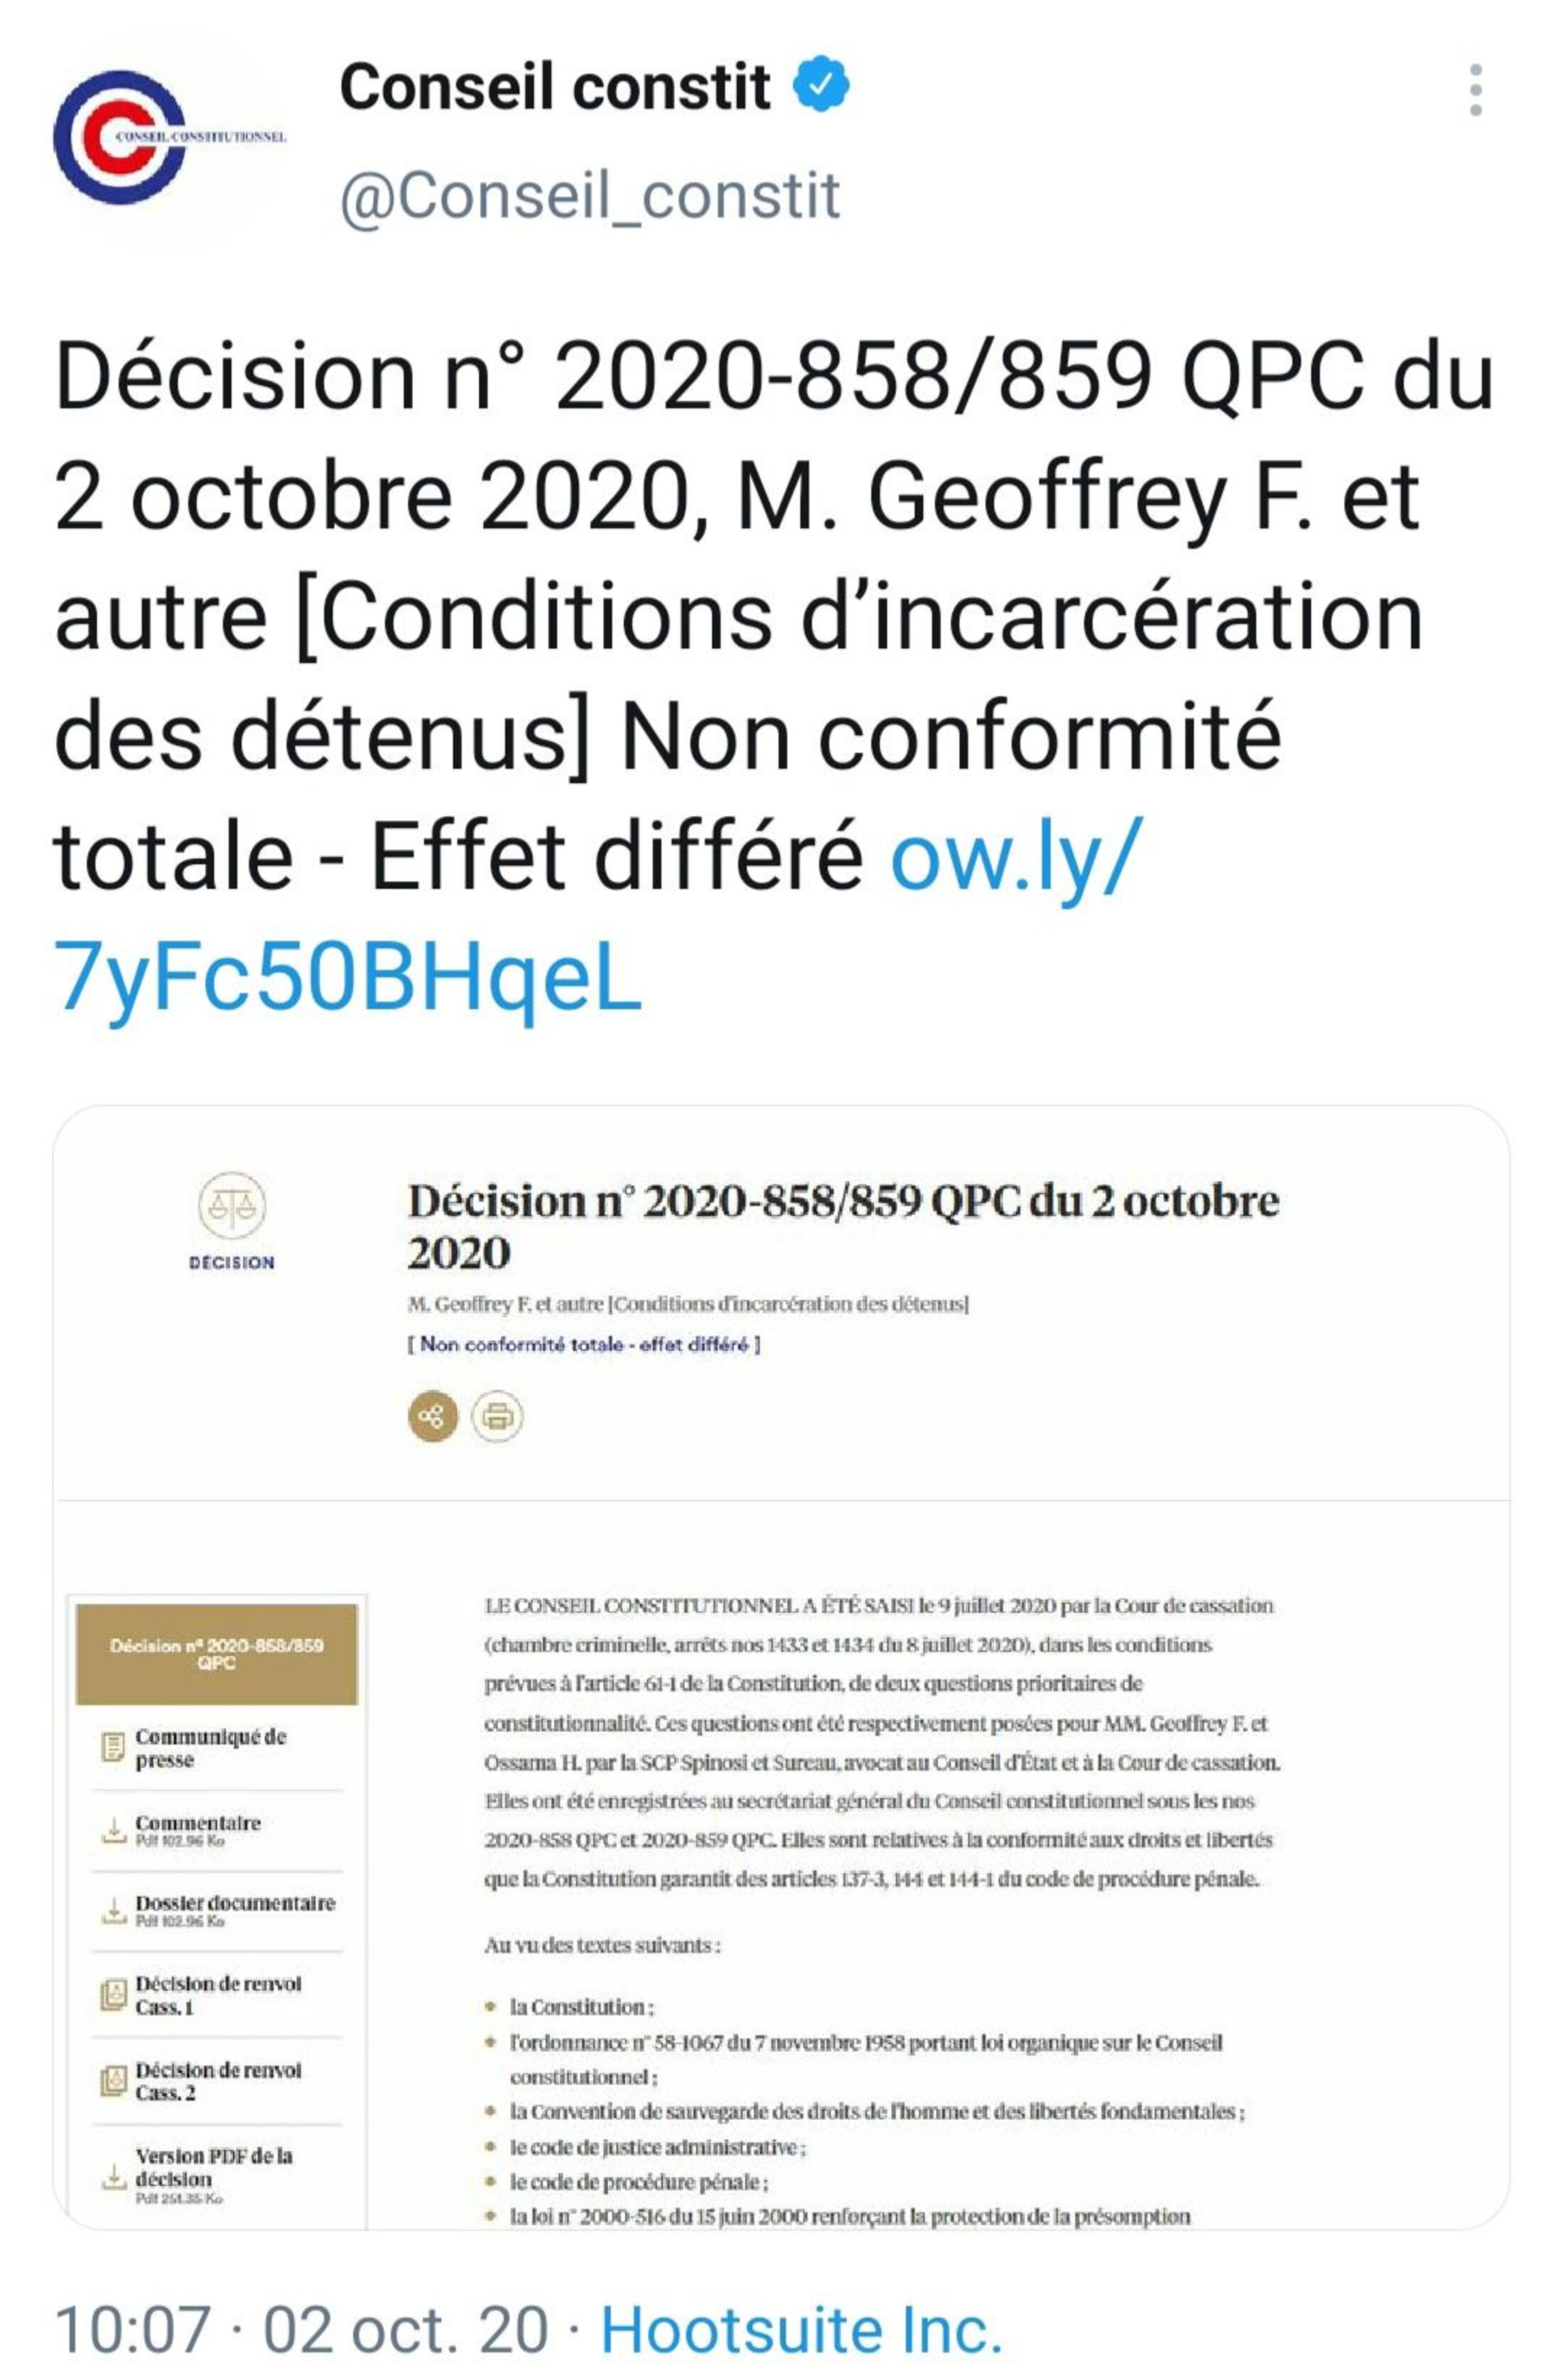Click the print icon button
Screen dimensions: 1563x2380
coord(497,1416)
